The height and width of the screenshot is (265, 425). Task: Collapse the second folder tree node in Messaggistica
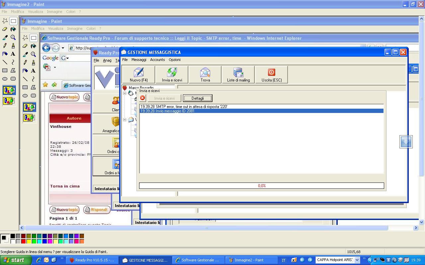pyautogui.click(x=125, y=120)
